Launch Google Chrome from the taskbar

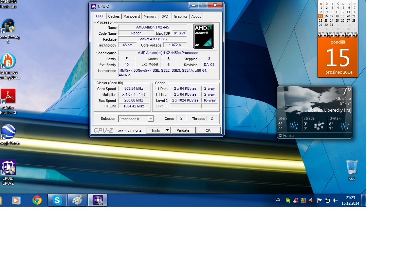37,200
